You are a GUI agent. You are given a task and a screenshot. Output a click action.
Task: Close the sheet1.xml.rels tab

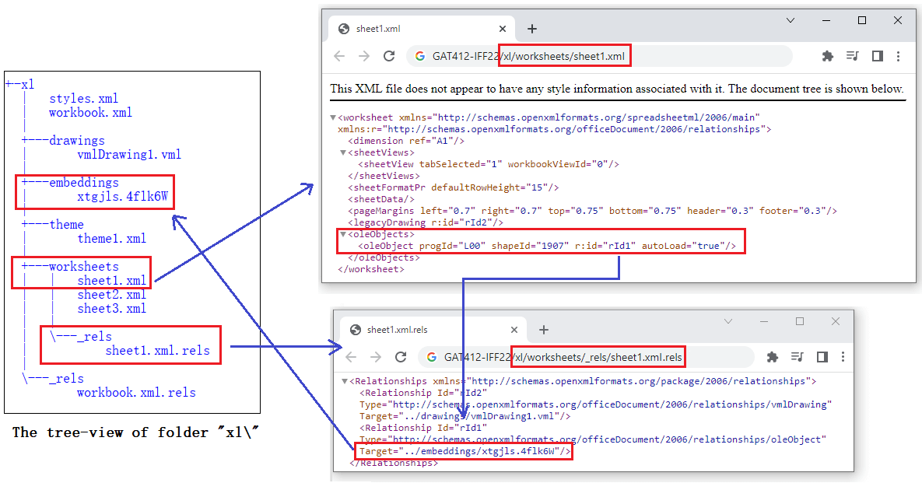point(513,330)
